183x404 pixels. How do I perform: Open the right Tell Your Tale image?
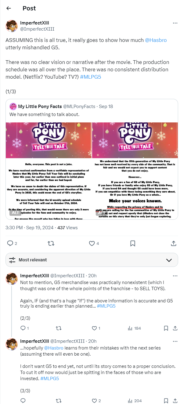coord(135,170)
